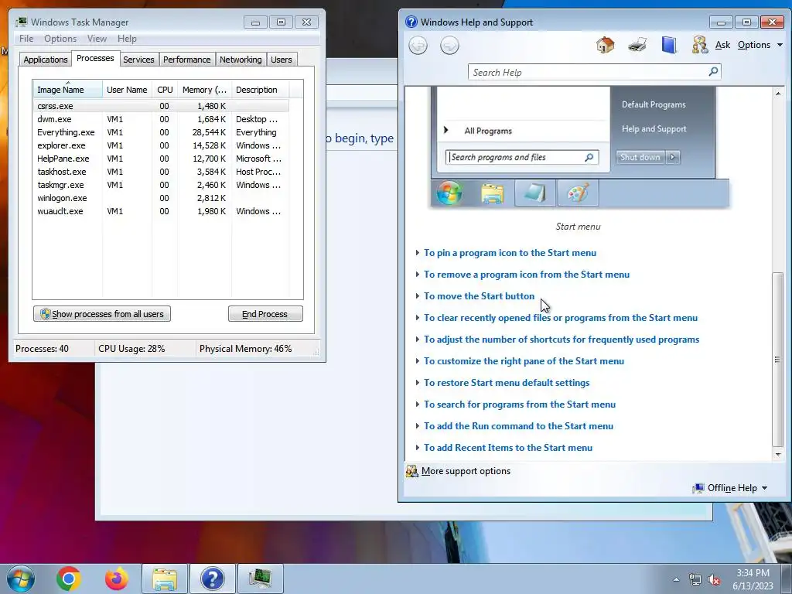Select the wuauclt.exe process row

pos(162,211)
